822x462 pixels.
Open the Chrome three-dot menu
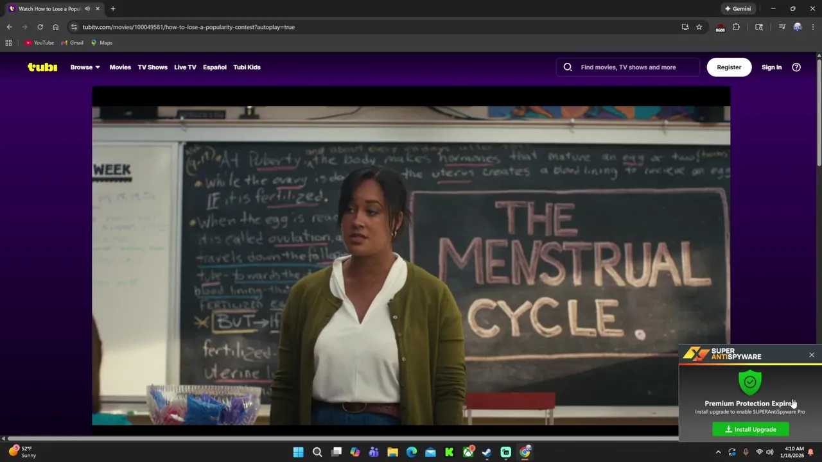813,27
